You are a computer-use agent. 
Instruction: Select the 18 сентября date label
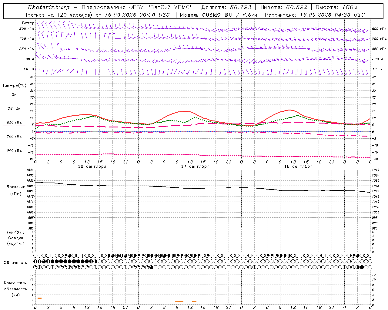point(298,166)
